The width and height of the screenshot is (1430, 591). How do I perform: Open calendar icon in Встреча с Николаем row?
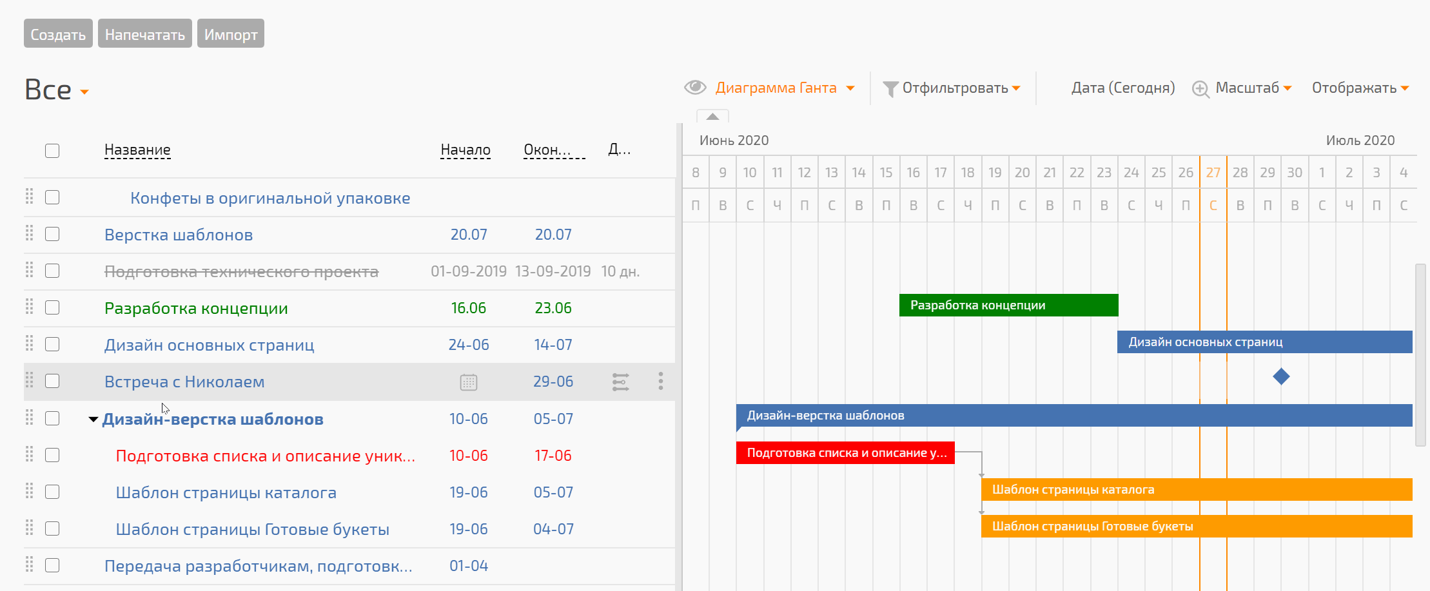[469, 382]
